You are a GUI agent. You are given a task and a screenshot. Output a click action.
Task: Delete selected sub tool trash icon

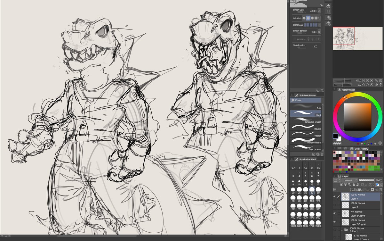[x=322, y=154]
